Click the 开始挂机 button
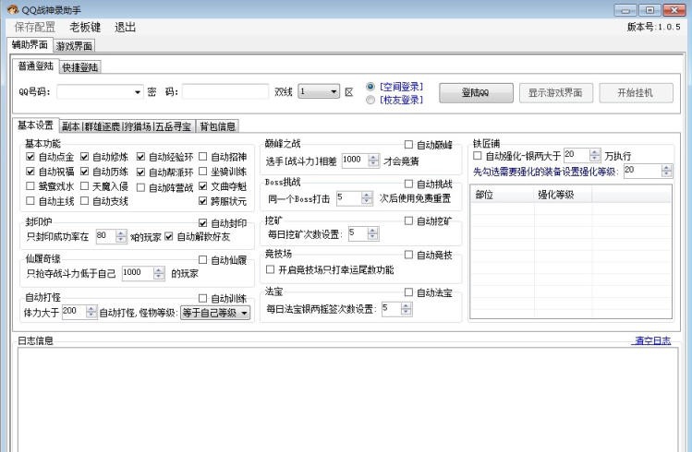 [636, 93]
